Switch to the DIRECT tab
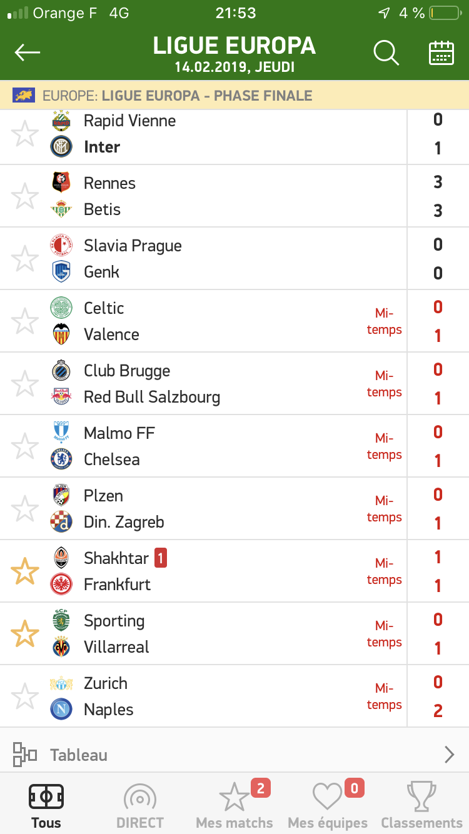 tap(139, 806)
